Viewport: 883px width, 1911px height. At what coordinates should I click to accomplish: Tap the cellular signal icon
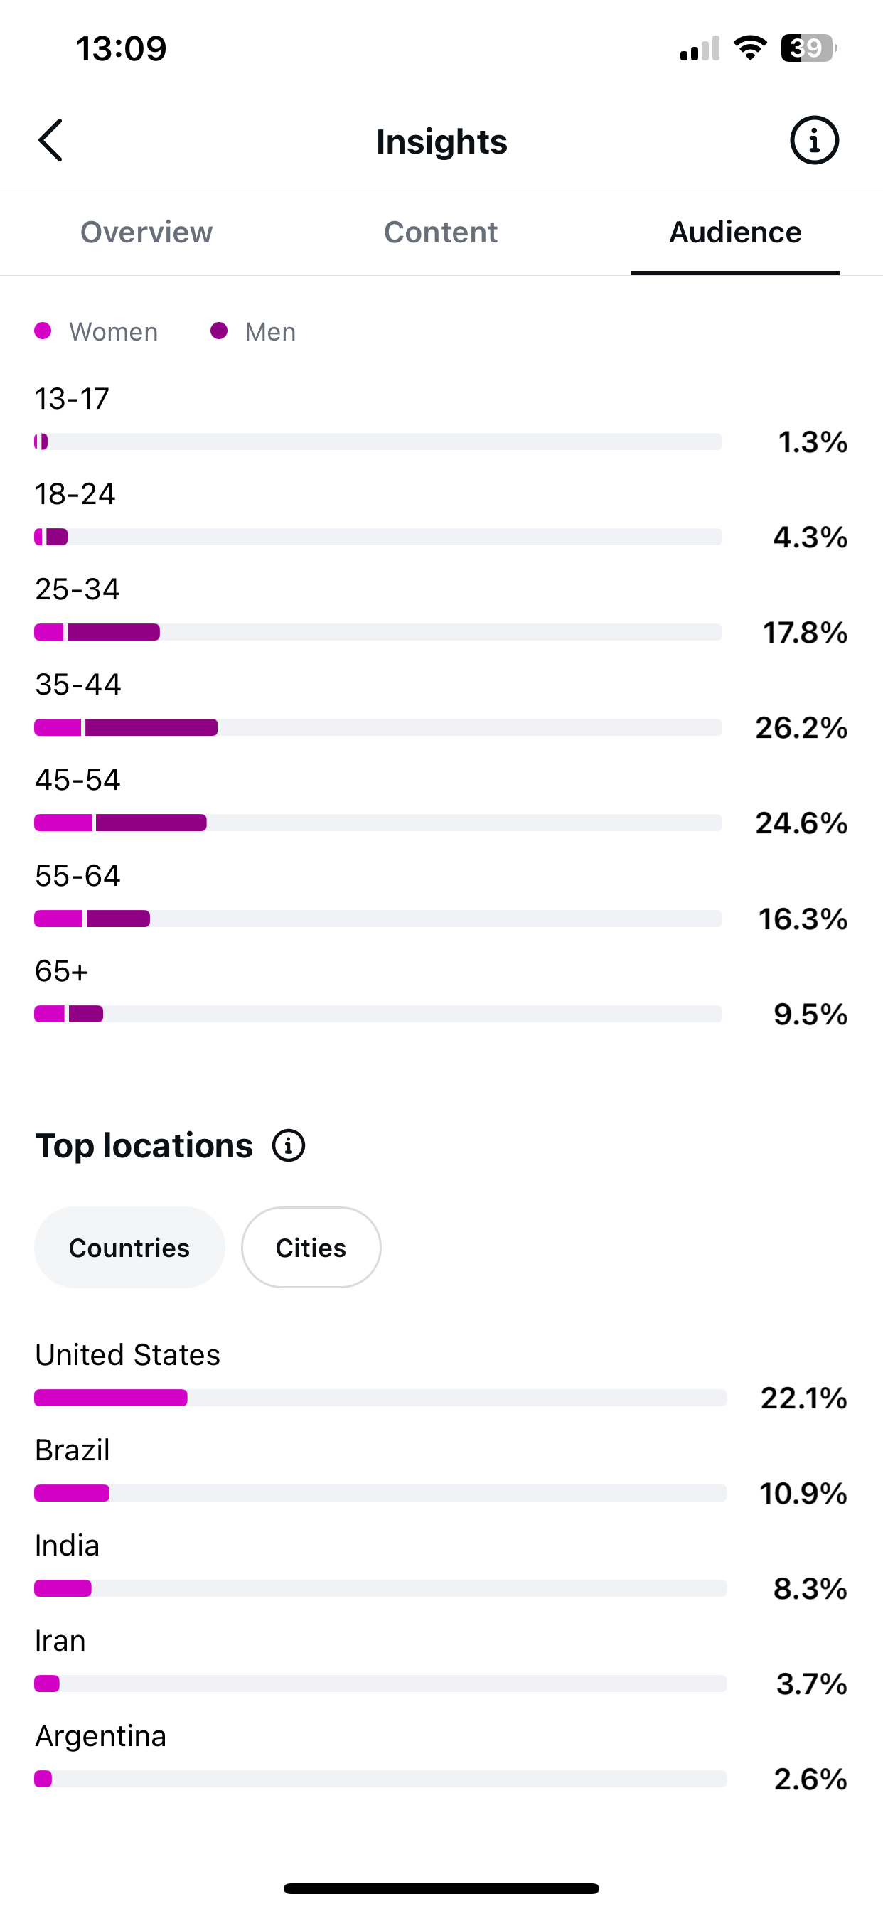click(x=700, y=49)
